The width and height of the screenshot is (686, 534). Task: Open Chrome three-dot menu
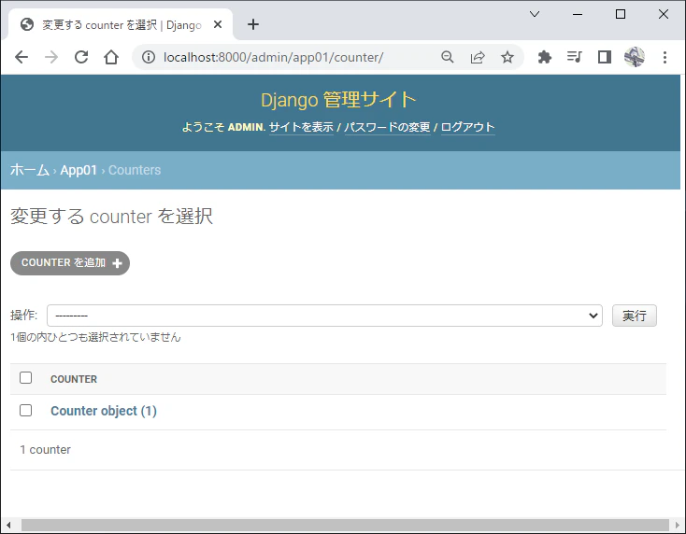coord(665,57)
